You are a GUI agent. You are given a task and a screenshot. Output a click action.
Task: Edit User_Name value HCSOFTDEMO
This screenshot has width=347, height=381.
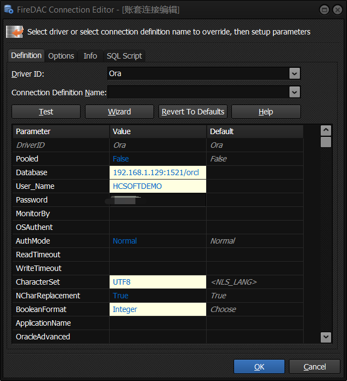point(158,186)
